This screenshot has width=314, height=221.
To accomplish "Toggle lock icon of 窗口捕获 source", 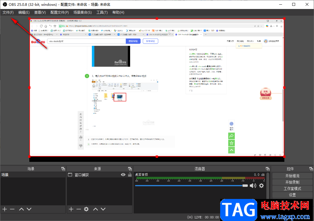I will (130, 175).
